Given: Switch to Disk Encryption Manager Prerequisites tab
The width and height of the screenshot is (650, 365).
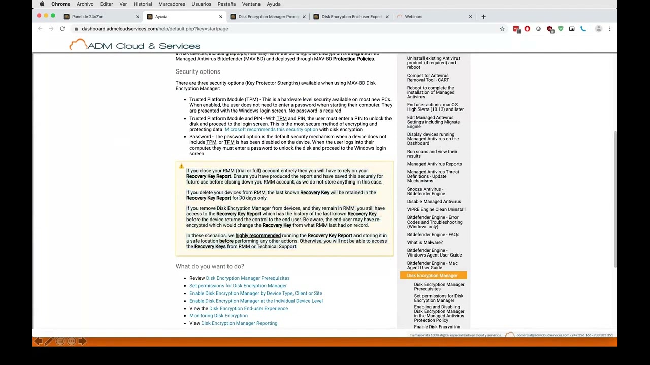Looking at the screenshot, I should [268, 17].
